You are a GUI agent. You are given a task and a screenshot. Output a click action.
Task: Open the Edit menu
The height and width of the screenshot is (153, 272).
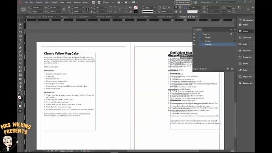tap(31, 3)
